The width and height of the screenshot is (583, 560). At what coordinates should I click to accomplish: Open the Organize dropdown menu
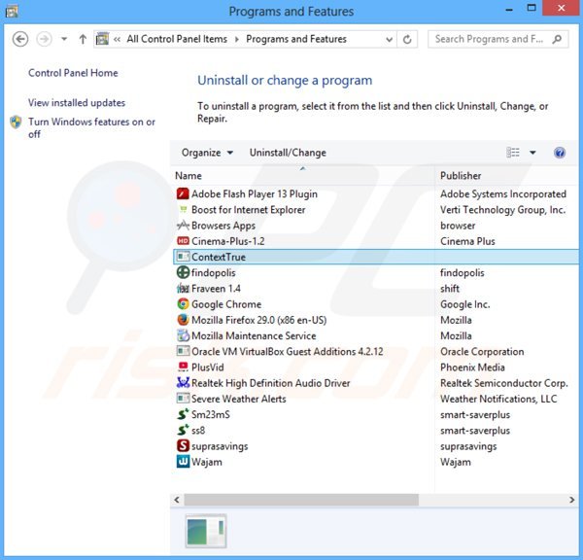[207, 153]
